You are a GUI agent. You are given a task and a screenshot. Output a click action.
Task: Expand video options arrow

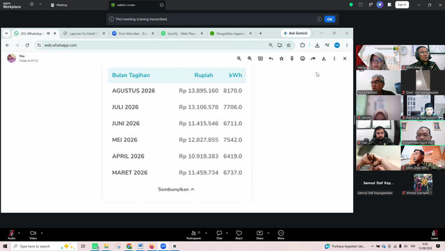pyautogui.click(x=42, y=233)
